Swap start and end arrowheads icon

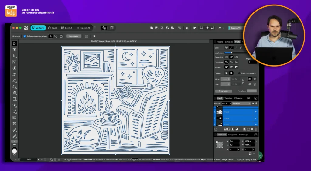point(250,84)
